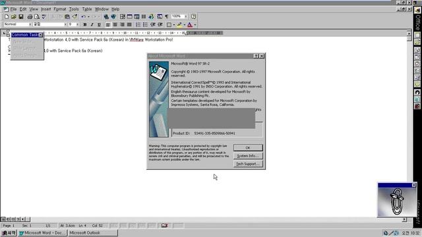This screenshot has height=237, width=422.
Task: Open the File menu
Action: coord(13,9)
